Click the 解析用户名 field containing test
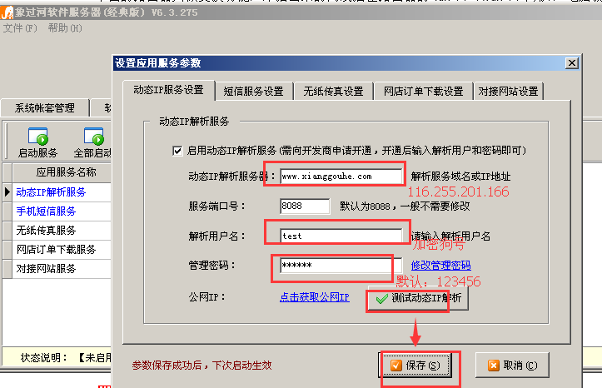Image resolution: width=602 pixels, height=388 pixels. pos(341,236)
